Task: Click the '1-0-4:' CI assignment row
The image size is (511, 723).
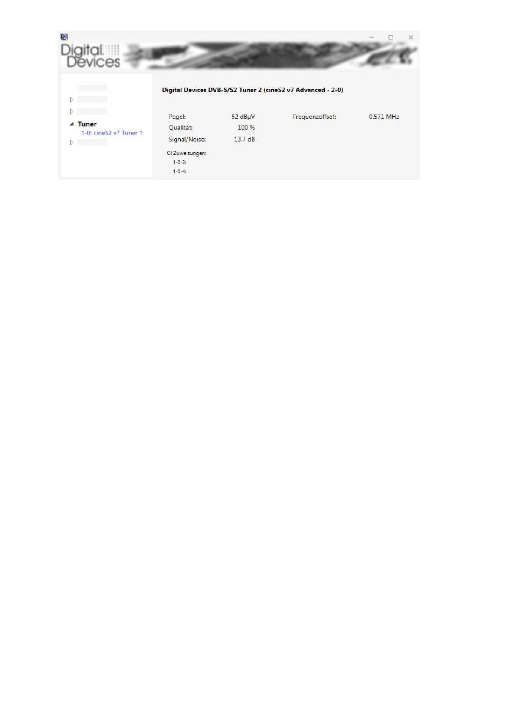Action: (180, 172)
